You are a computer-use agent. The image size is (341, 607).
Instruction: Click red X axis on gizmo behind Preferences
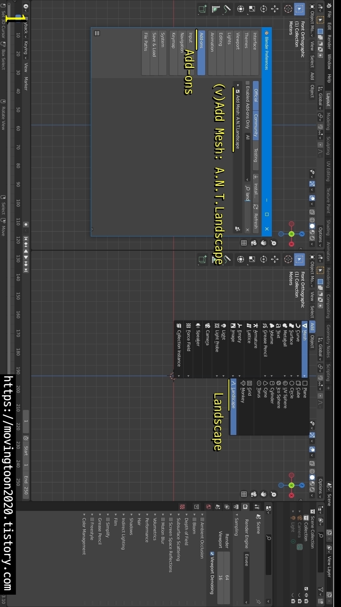291,244
